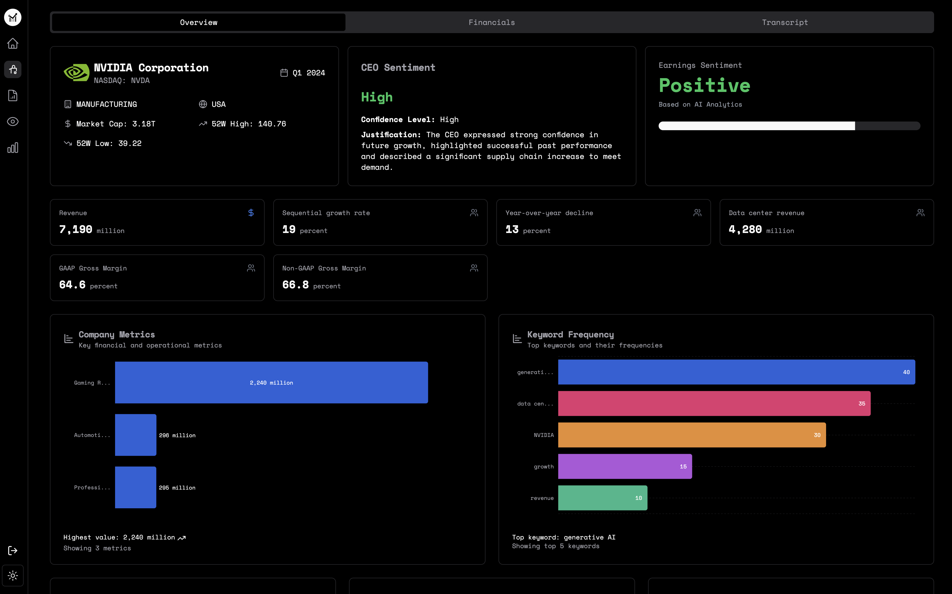Click the Market Cap: 3.18T value
Viewport: 952px width, 594px height.
coord(116,124)
